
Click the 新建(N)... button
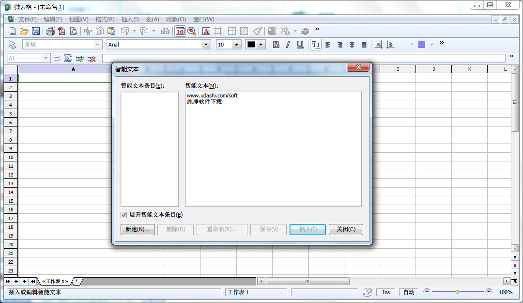click(x=138, y=229)
